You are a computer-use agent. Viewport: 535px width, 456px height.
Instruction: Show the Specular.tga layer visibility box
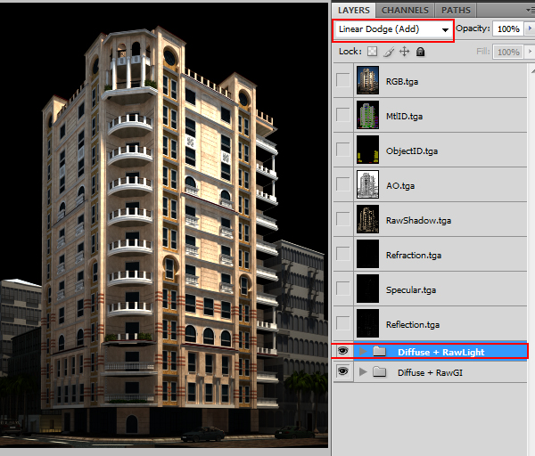(343, 289)
